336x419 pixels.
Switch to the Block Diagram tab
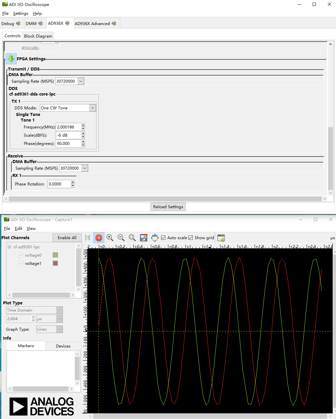(38, 36)
